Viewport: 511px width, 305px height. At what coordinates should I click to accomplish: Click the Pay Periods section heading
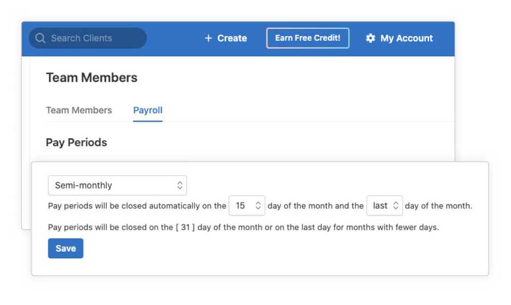[76, 142]
